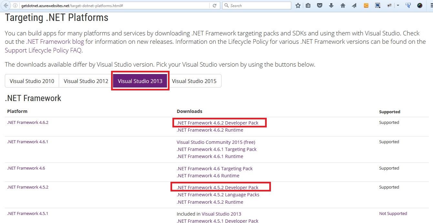Image resolution: width=433 pixels, height=223 pixels.
Task: Go to browser home page icon
Action: pyautogui.click(x=343, y=5)
